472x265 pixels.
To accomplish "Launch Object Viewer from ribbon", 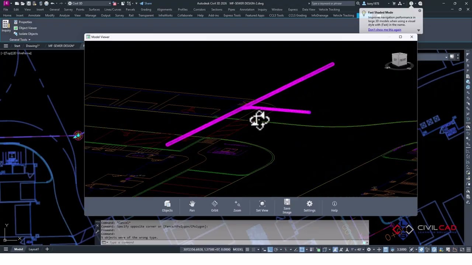I will 25,28.
